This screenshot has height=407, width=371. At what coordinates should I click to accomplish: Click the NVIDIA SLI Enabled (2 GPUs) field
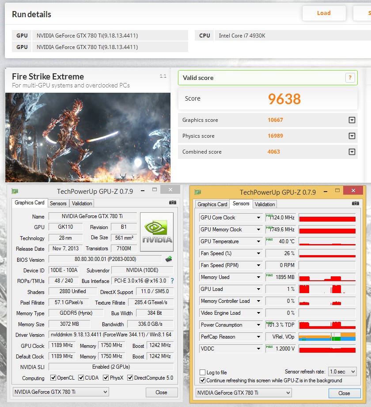[x=111, y=367]
